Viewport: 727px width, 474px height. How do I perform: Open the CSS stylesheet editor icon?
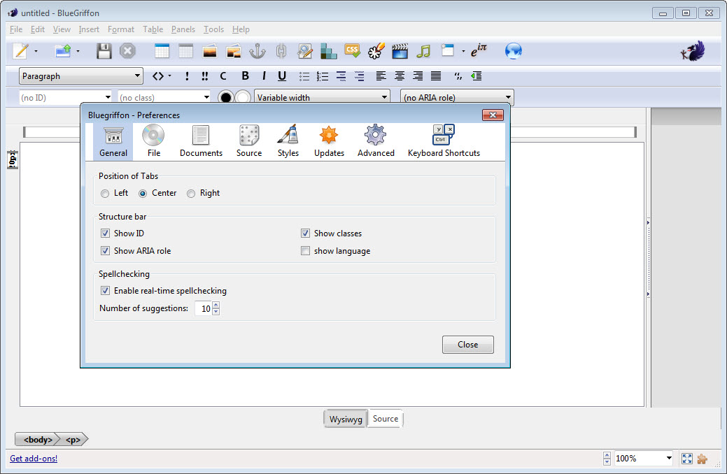pos(353,51)
